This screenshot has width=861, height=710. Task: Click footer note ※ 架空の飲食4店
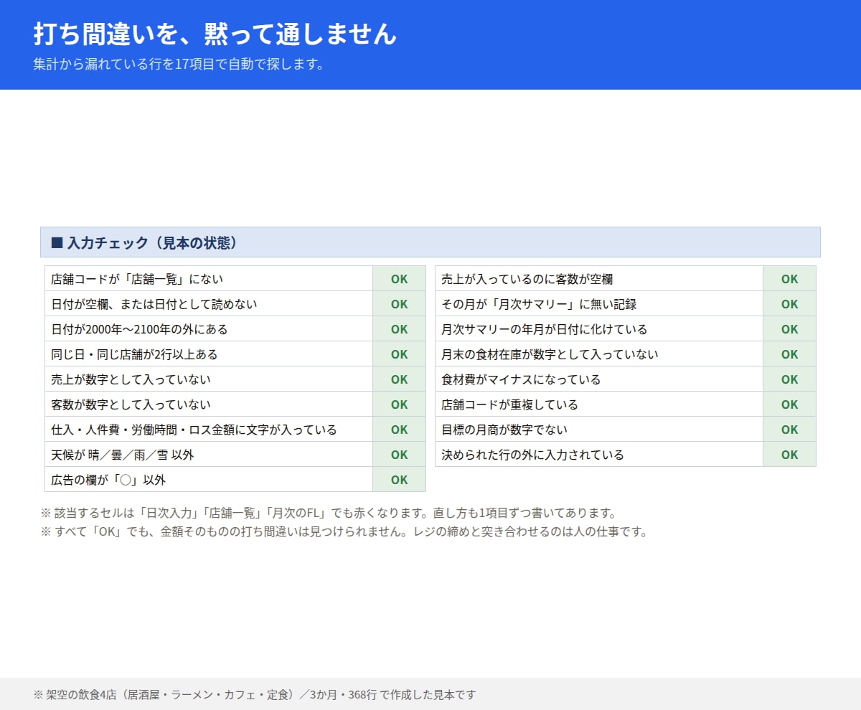click(255, 694)
